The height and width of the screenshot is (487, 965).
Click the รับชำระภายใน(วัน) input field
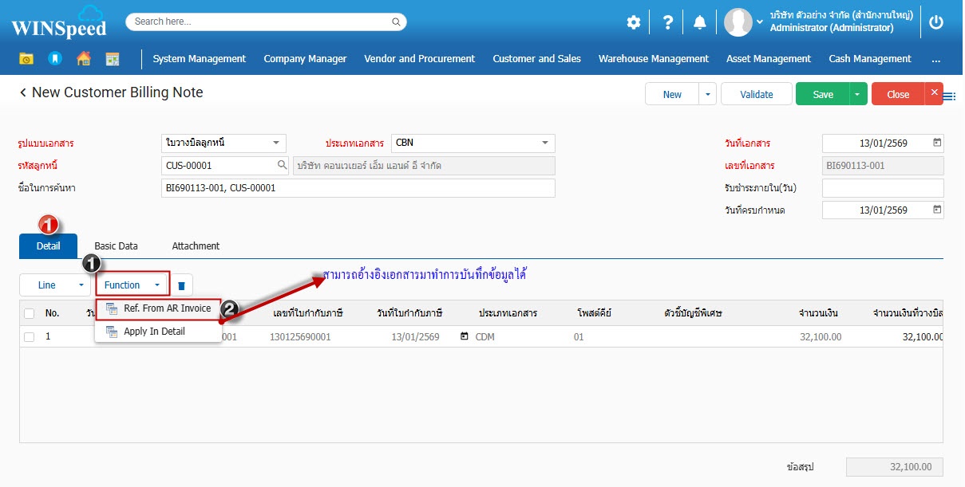[882, 188]
